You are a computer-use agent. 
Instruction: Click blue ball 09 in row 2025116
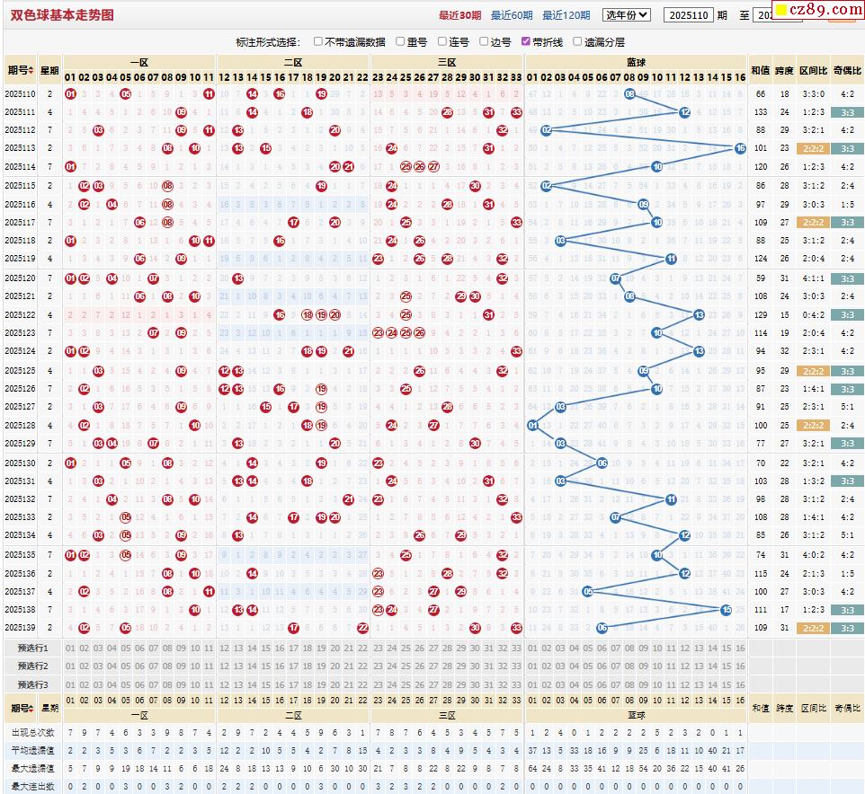643,205
